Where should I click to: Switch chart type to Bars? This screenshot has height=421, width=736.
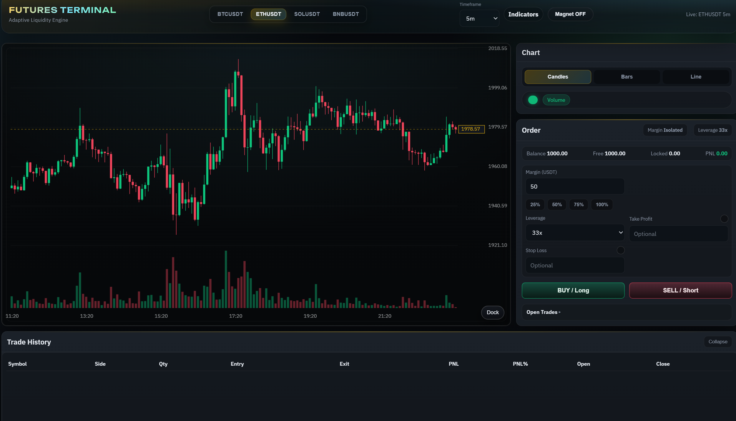[627, 77]
